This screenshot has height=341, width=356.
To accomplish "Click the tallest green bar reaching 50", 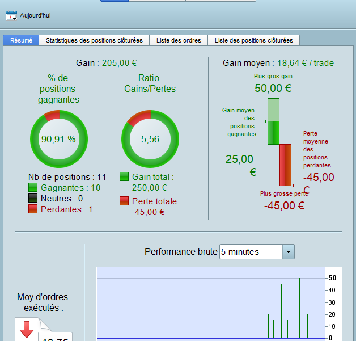I will click(x=299, y=308).
